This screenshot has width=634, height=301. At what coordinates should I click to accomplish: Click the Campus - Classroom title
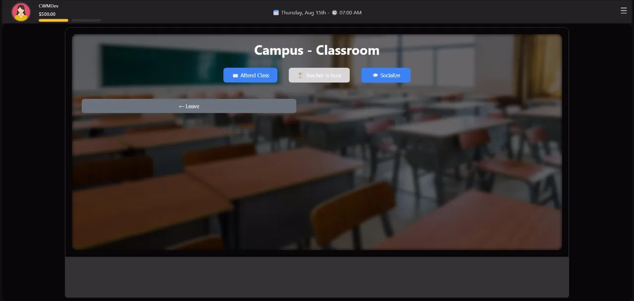[x=317, y=50]
